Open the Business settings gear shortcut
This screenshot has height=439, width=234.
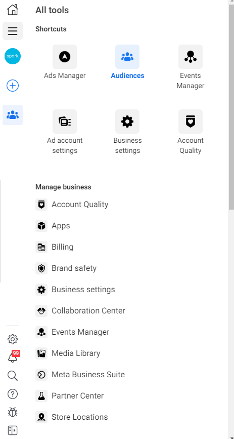click(127, 122)
